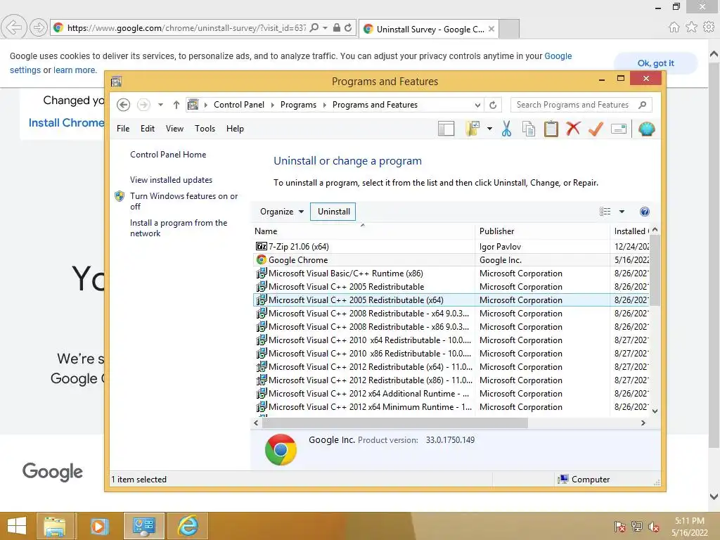
Task: Click the program list vertical scrollbar thumb
Action: (655, 271)
